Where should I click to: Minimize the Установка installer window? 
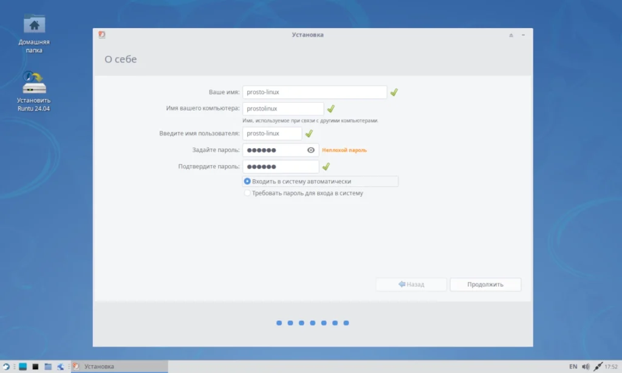click(x=523, y=35)
